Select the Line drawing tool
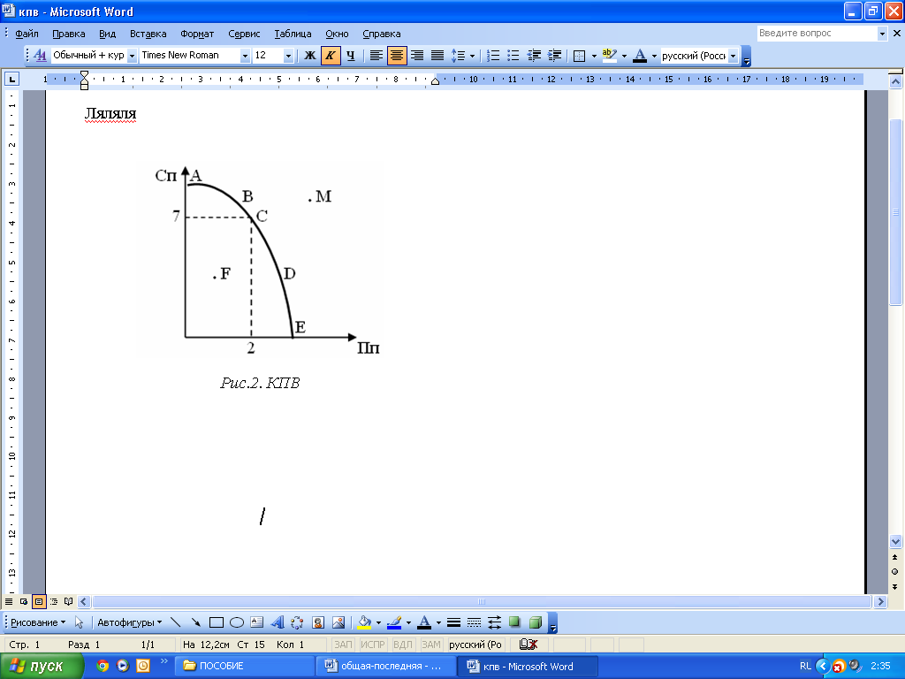The height and width of the screenshot is (679, 905). [176, 622]
